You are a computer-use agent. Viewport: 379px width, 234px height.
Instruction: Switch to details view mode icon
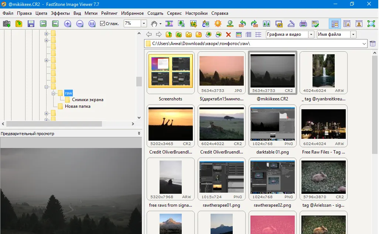pos(249,35)
